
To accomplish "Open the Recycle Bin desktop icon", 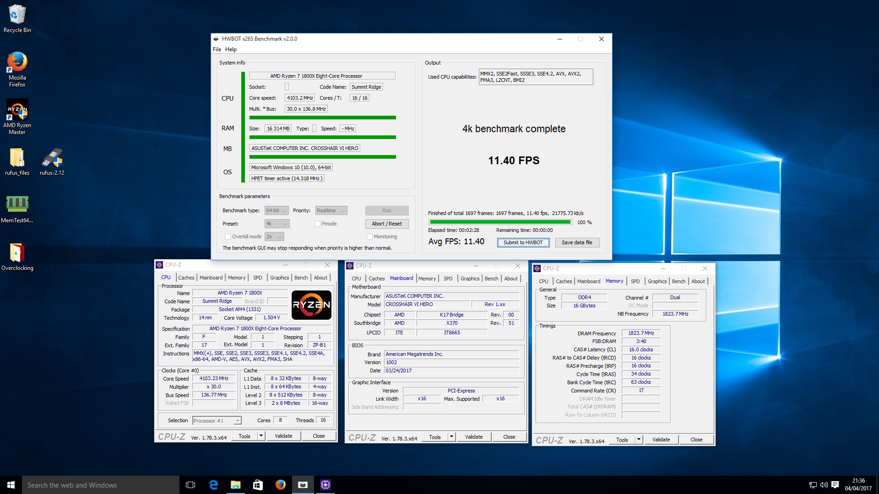I will coord(17,19).
